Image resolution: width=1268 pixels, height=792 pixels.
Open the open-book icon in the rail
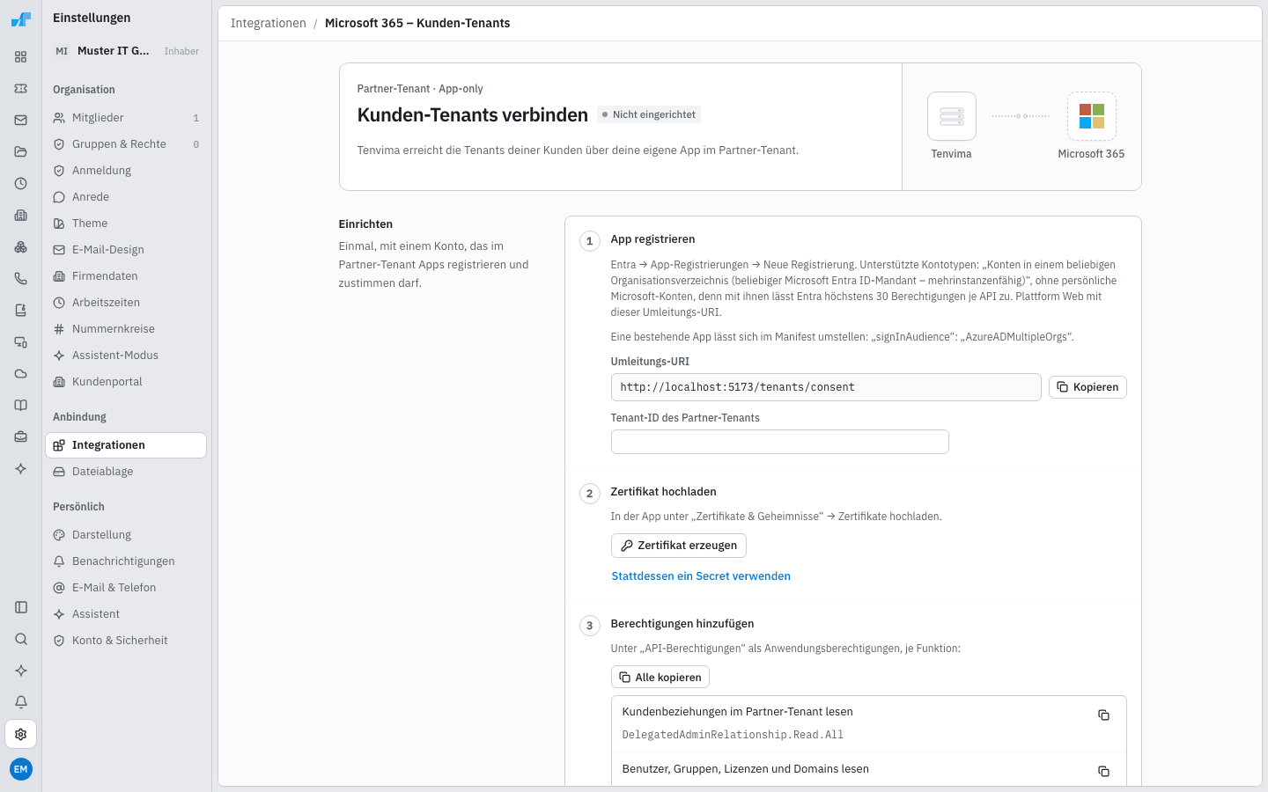pos(21,406)
